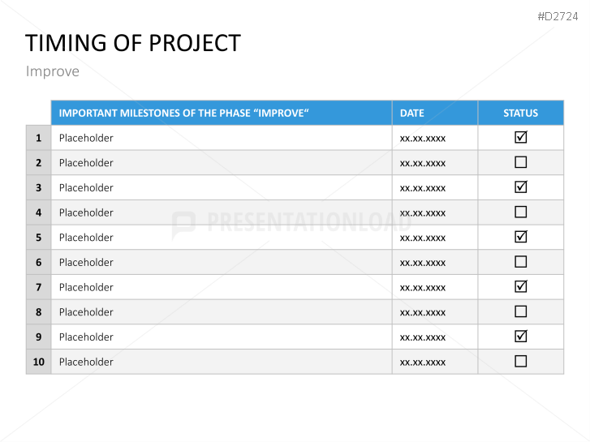Viewport: 590px width, 442px height.
Task: Tick the status checkbox in row 4
Action: pos(521,212)
